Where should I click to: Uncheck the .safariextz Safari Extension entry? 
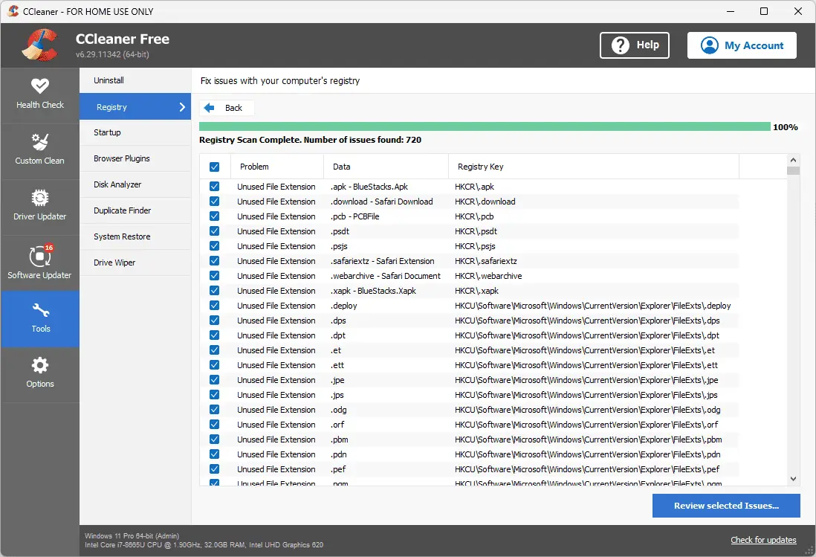[215, 261]
